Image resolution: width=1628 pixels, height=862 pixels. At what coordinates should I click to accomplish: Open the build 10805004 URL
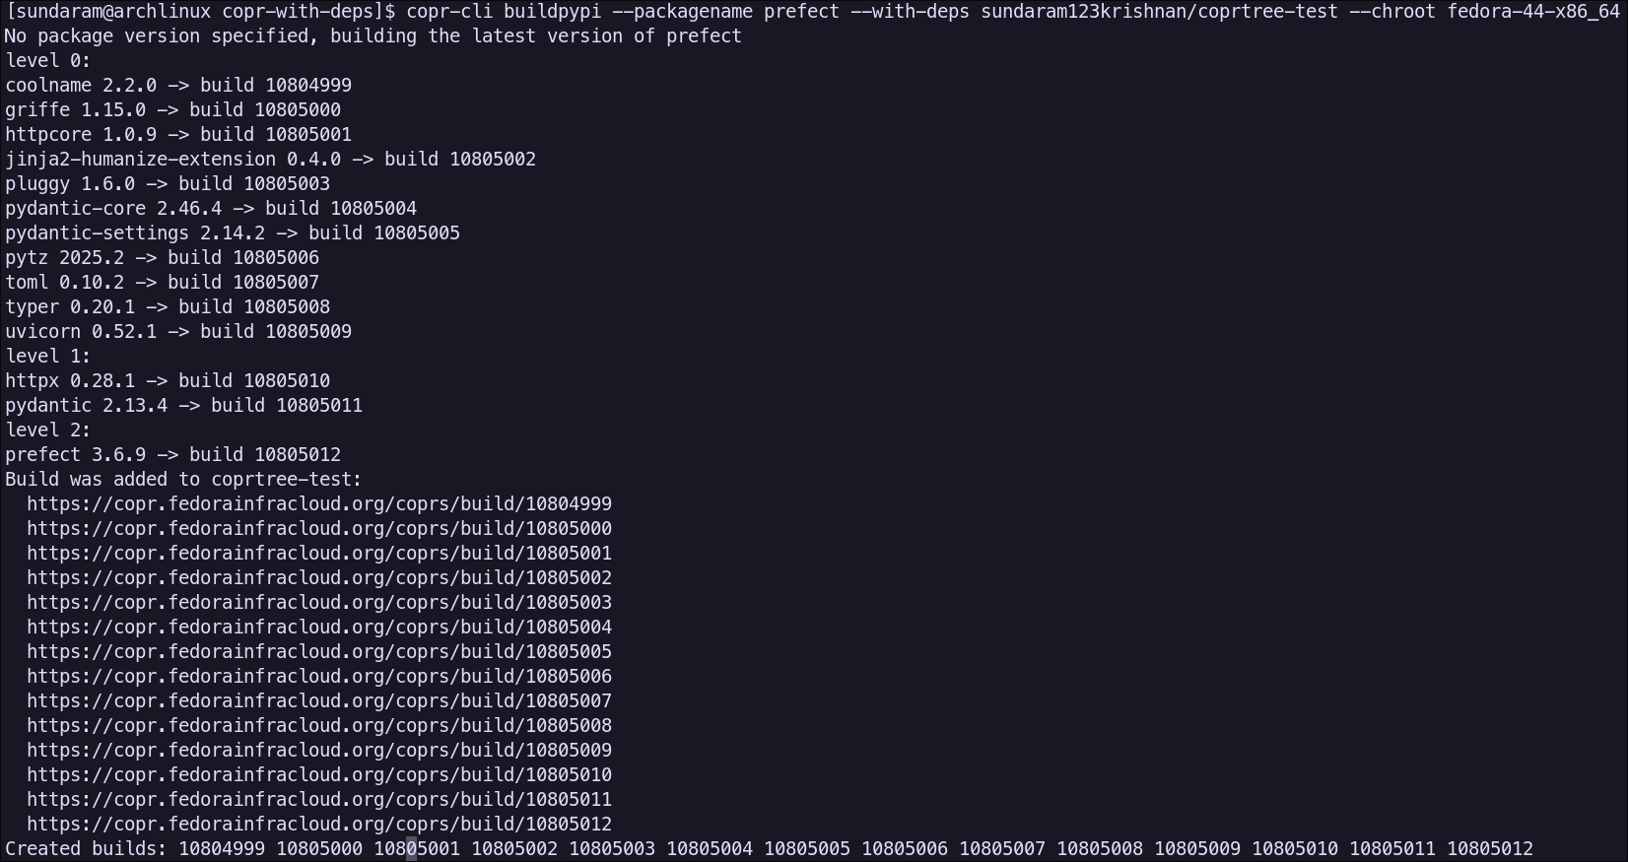point(319,627)
